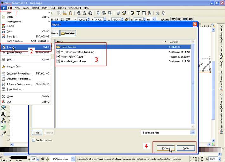Toggle Affect stroke width scaling button
This screenshot has height=162, width=225.
pos(174,20)
